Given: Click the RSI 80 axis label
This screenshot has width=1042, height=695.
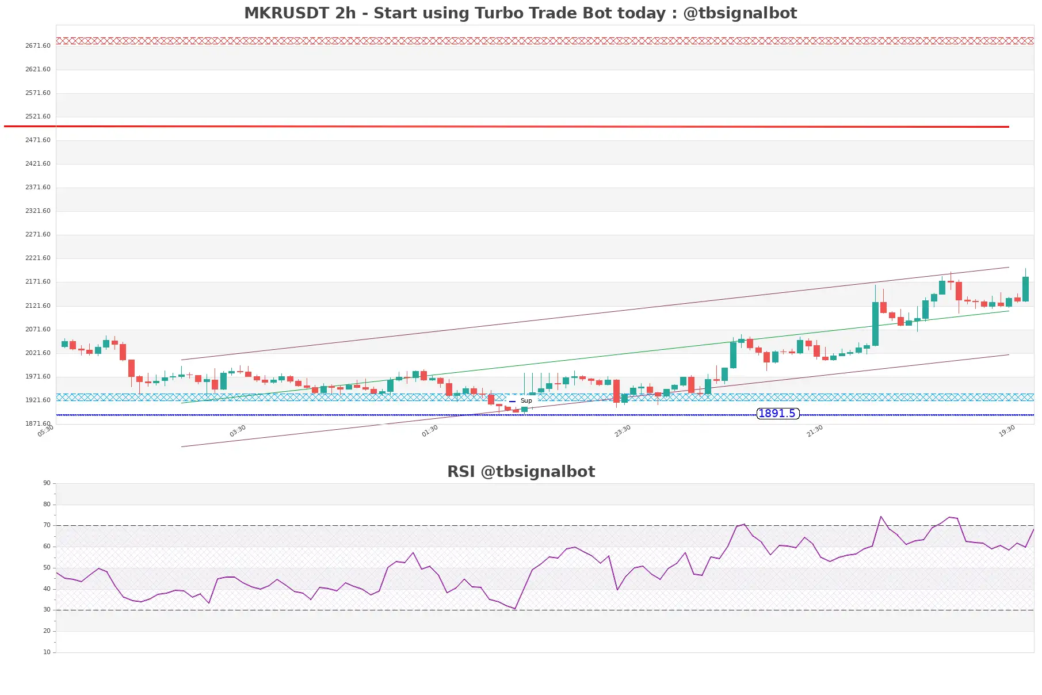Looking at the screenshot, I should [47, 504].
